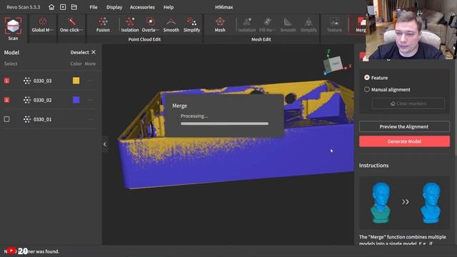Generate a Mesh from point cloud

(x=220, y=25)
